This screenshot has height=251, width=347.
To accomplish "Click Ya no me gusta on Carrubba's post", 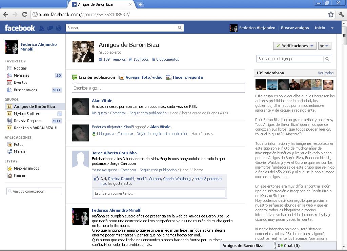I will click(104, 170).
